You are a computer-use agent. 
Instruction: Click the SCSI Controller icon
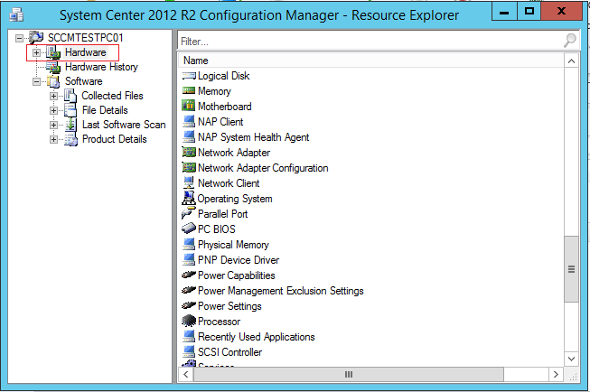pos(189,351)
